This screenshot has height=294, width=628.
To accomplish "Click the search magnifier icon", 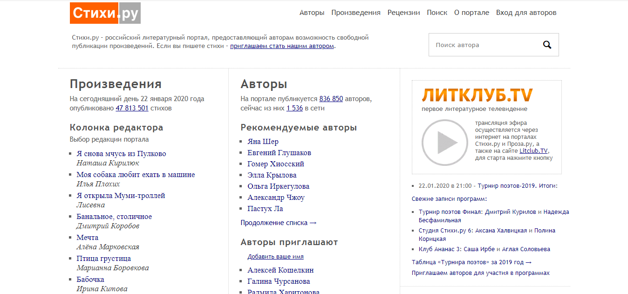I will point(547,45).
